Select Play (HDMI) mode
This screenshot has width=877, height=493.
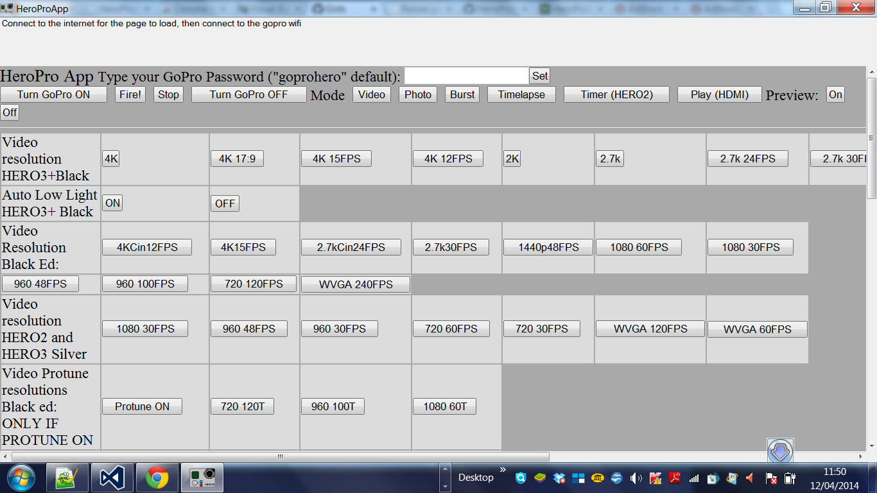720,94
